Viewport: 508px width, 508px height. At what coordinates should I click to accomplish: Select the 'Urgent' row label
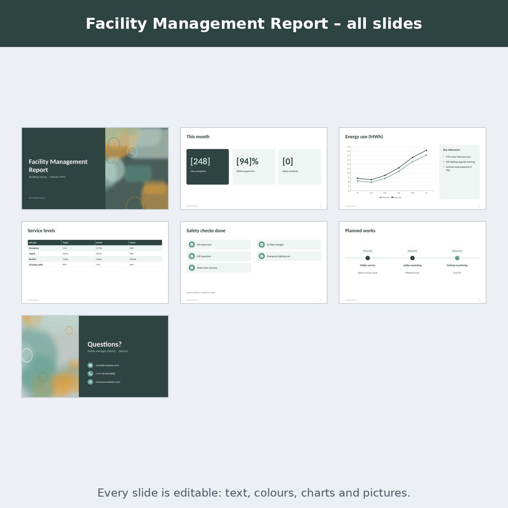tap(32, 254)
